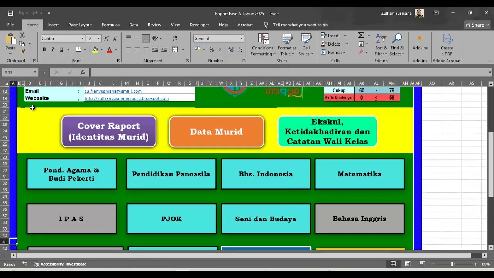494x278 pixels.
Task: Switch to Insert tab
Action: (53, 25)
